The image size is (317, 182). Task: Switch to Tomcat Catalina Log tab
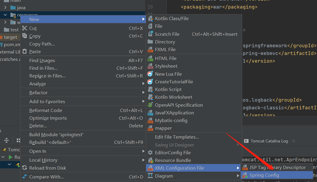point(269,141)
